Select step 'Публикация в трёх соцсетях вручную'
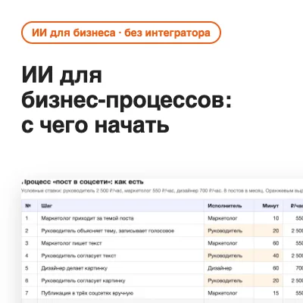 coord(87,293)
